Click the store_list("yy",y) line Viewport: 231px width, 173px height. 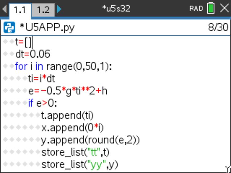point(80,165)
